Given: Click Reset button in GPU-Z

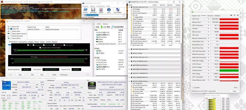Looking at the screenshot, I should (x=235, y=87).
